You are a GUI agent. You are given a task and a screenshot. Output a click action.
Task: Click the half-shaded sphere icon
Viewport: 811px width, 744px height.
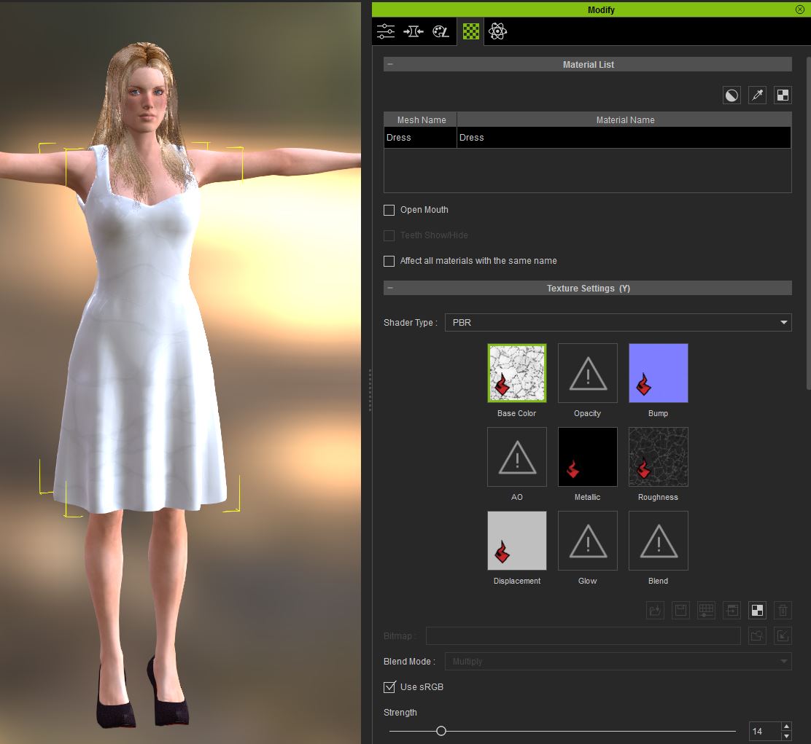(x=732, y=95)
